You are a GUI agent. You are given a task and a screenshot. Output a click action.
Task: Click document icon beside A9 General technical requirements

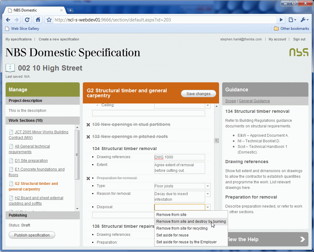11,146
